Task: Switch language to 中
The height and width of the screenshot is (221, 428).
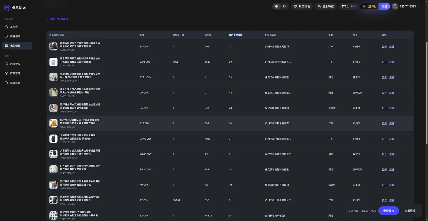Action: 276,6
